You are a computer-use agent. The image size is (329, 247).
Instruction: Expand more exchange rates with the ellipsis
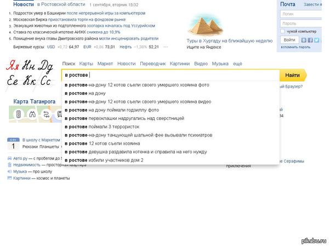coord(165,47)
